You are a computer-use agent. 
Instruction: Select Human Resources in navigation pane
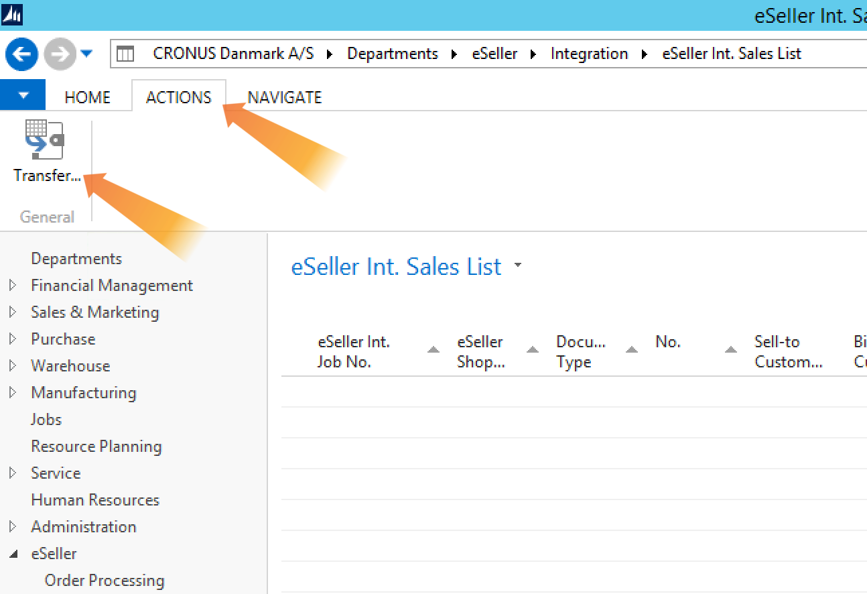coord(95,500)
